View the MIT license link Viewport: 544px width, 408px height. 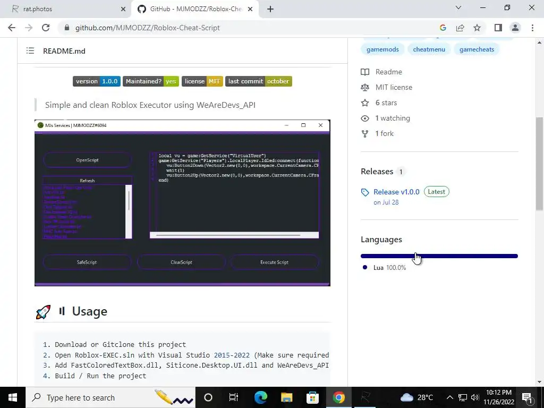(x=394, y=87)
